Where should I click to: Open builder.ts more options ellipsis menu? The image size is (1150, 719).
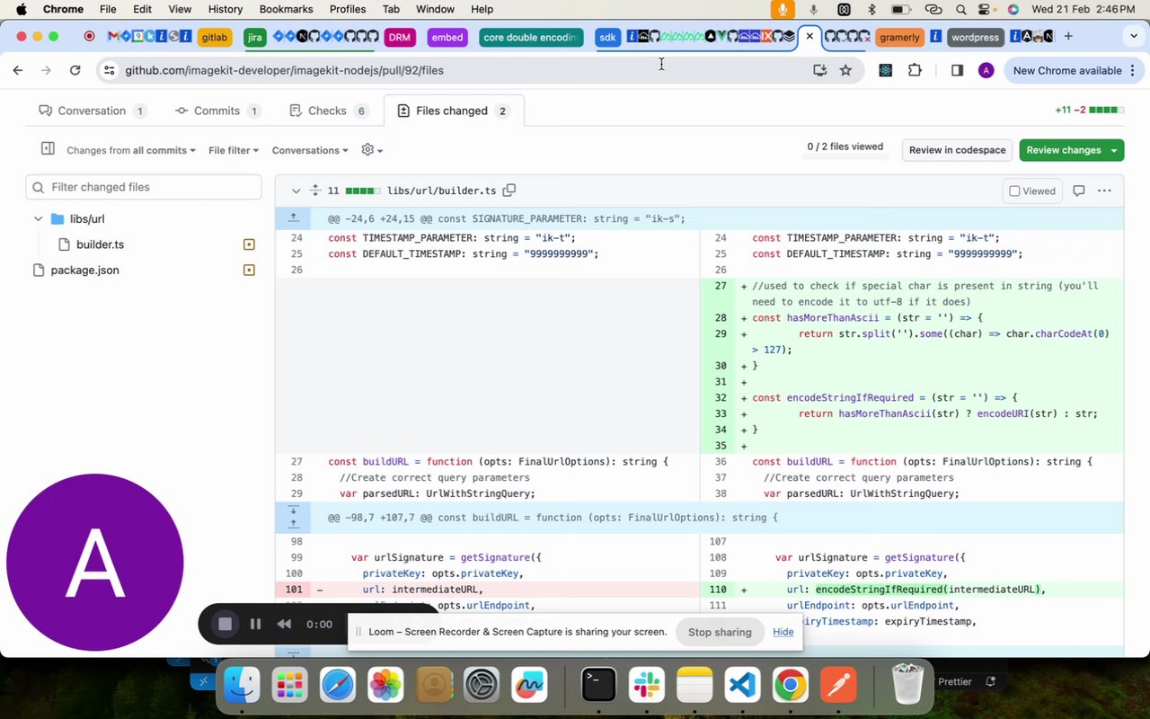tap(1104, 191)
